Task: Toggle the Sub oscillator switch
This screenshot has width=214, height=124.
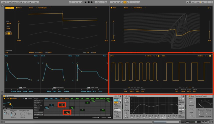Action: coord(9,8)
